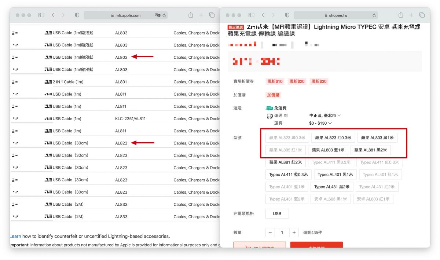Screen dimensions: 440x260
Task: Select variant 蘋果 AL881 紅2米
Action: point(286,162)
